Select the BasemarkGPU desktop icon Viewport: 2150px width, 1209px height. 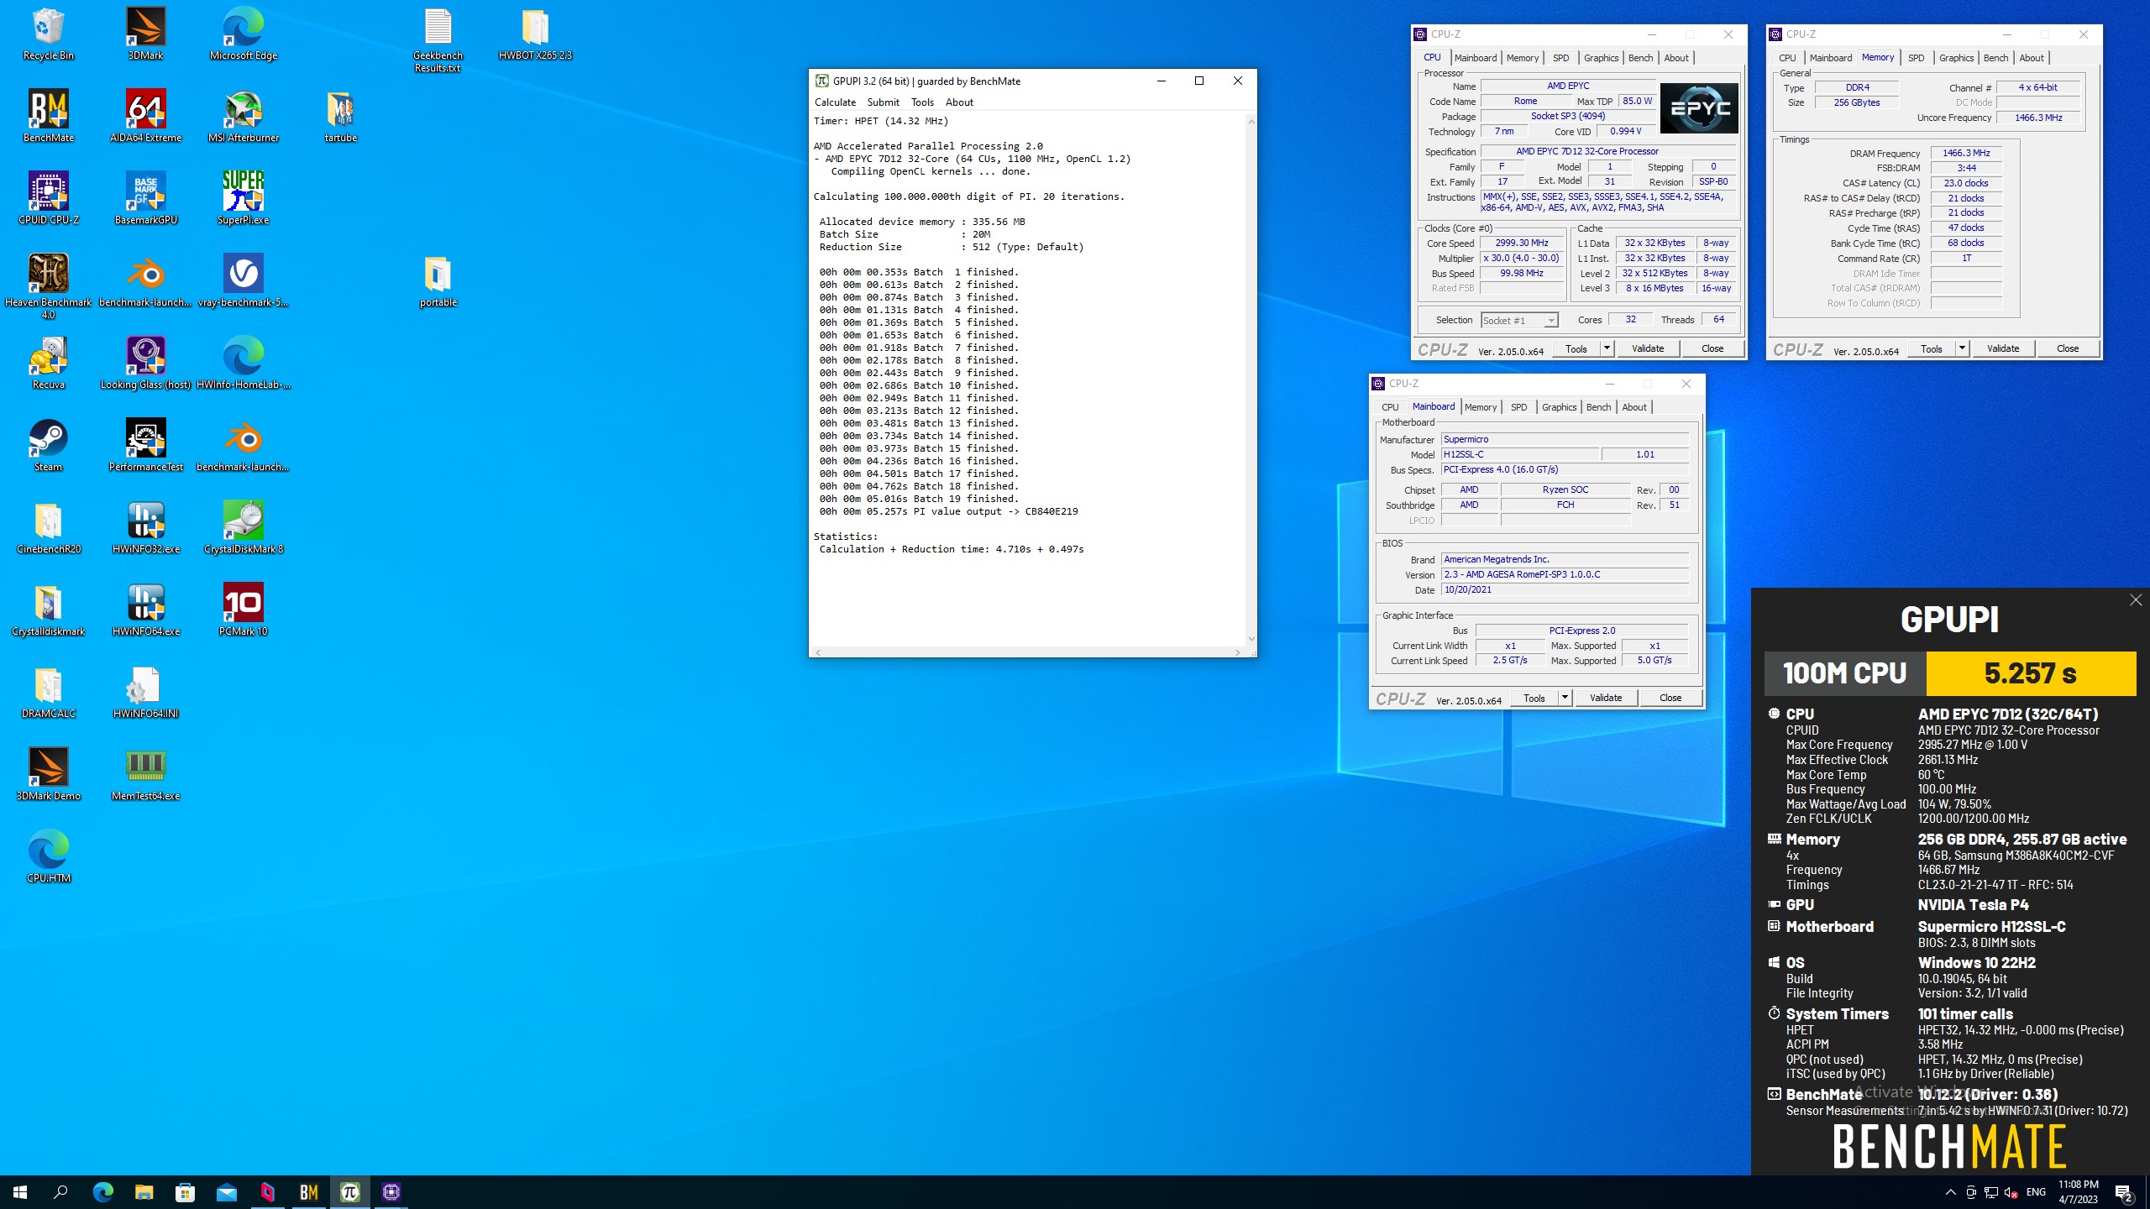[x=145, y=199]
